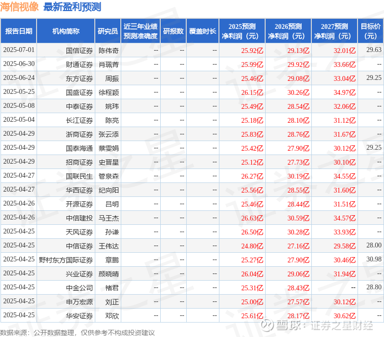Click researcher name 徐程颖

point(109,92)
